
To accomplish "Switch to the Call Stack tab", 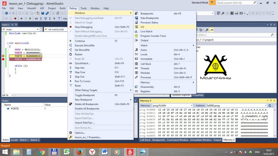I will (x=145, y=140).
